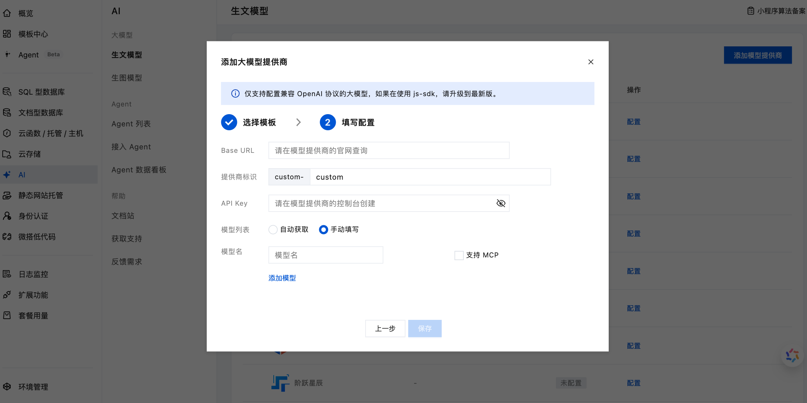This screenshot has width=807, height=403.
Task: Click the 概览 home icon
Action: 7,13
